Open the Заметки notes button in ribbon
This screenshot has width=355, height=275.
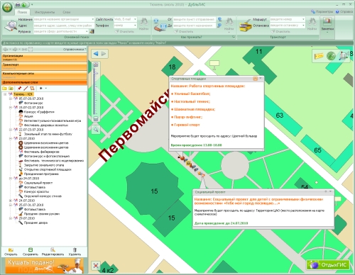(x=327, y=24)
